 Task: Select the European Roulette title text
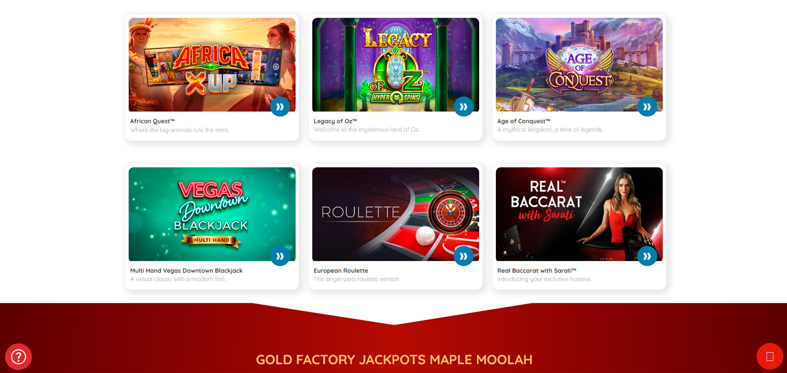(x=341, y=270)
